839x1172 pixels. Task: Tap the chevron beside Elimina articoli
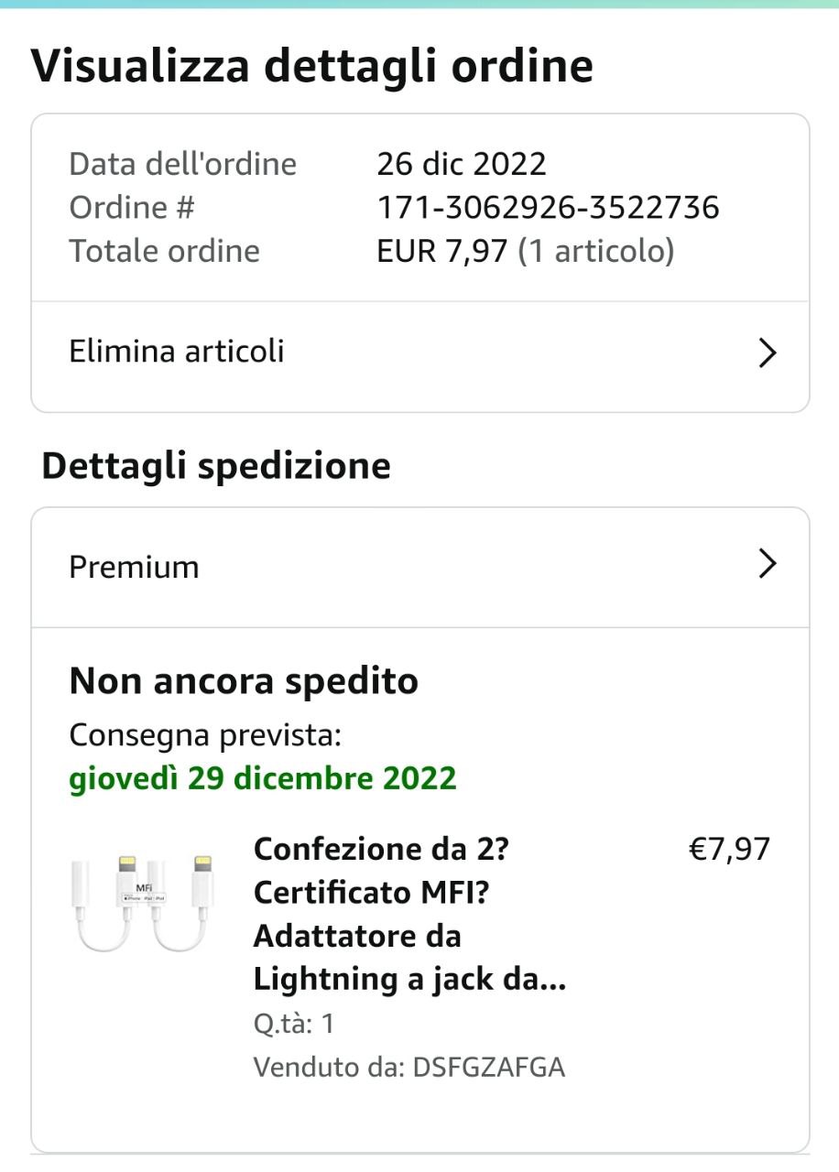coord(768,353)
